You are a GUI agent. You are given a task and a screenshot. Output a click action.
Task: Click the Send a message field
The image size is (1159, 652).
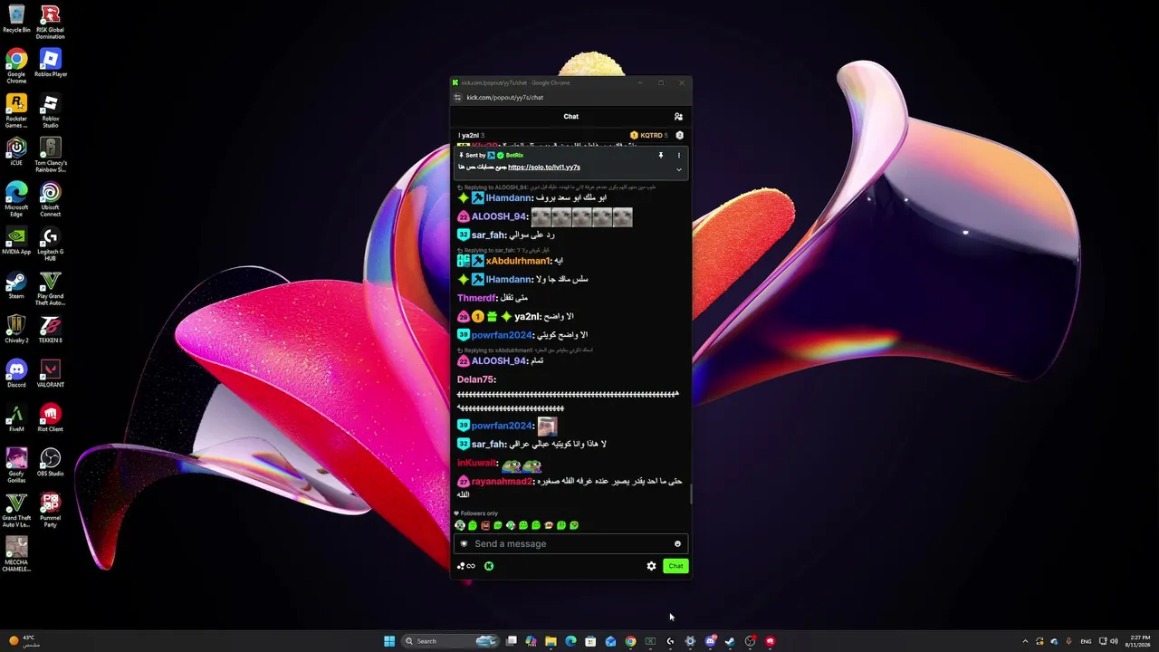[571, 543]
